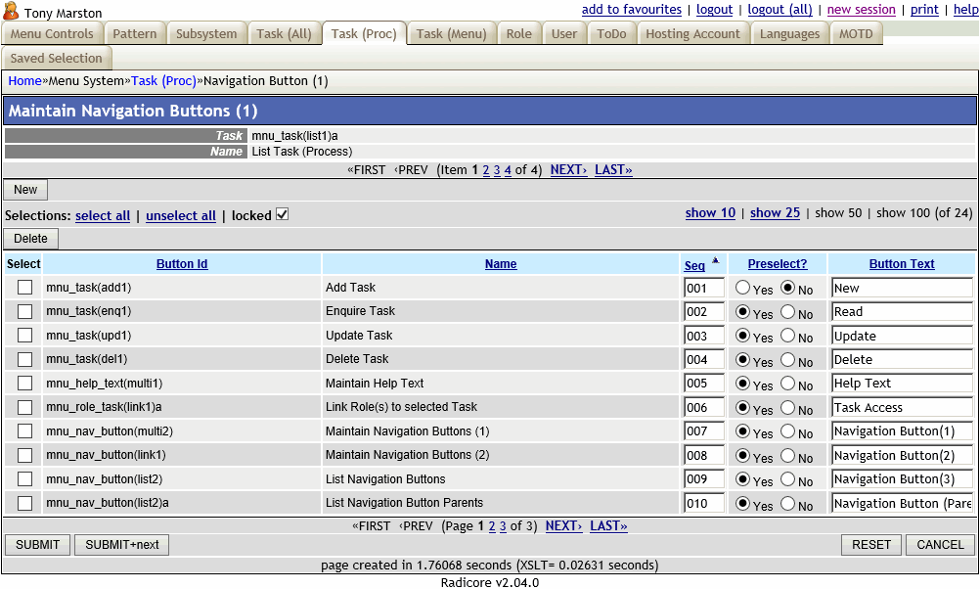This screenshot has height=589, width=980.
Task: Switch to the User tab
Action: 564,32
